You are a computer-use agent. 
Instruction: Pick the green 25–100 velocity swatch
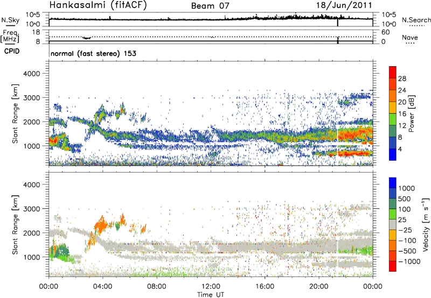point(393,214)
